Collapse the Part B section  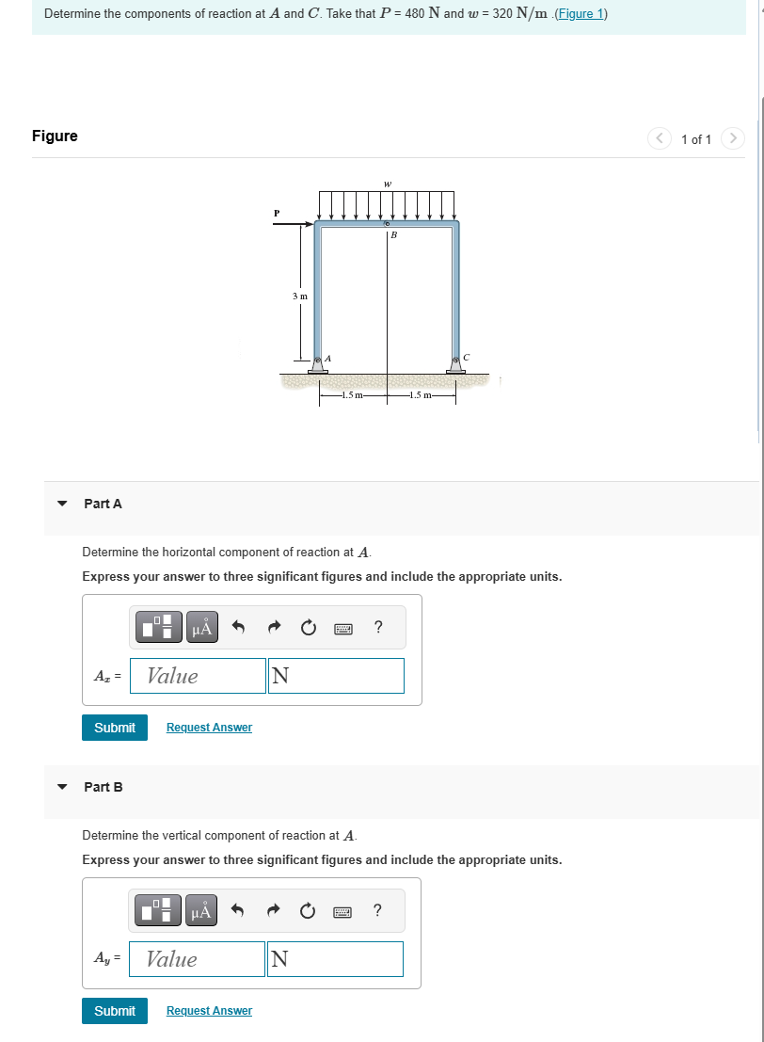[x=61, y=787]
